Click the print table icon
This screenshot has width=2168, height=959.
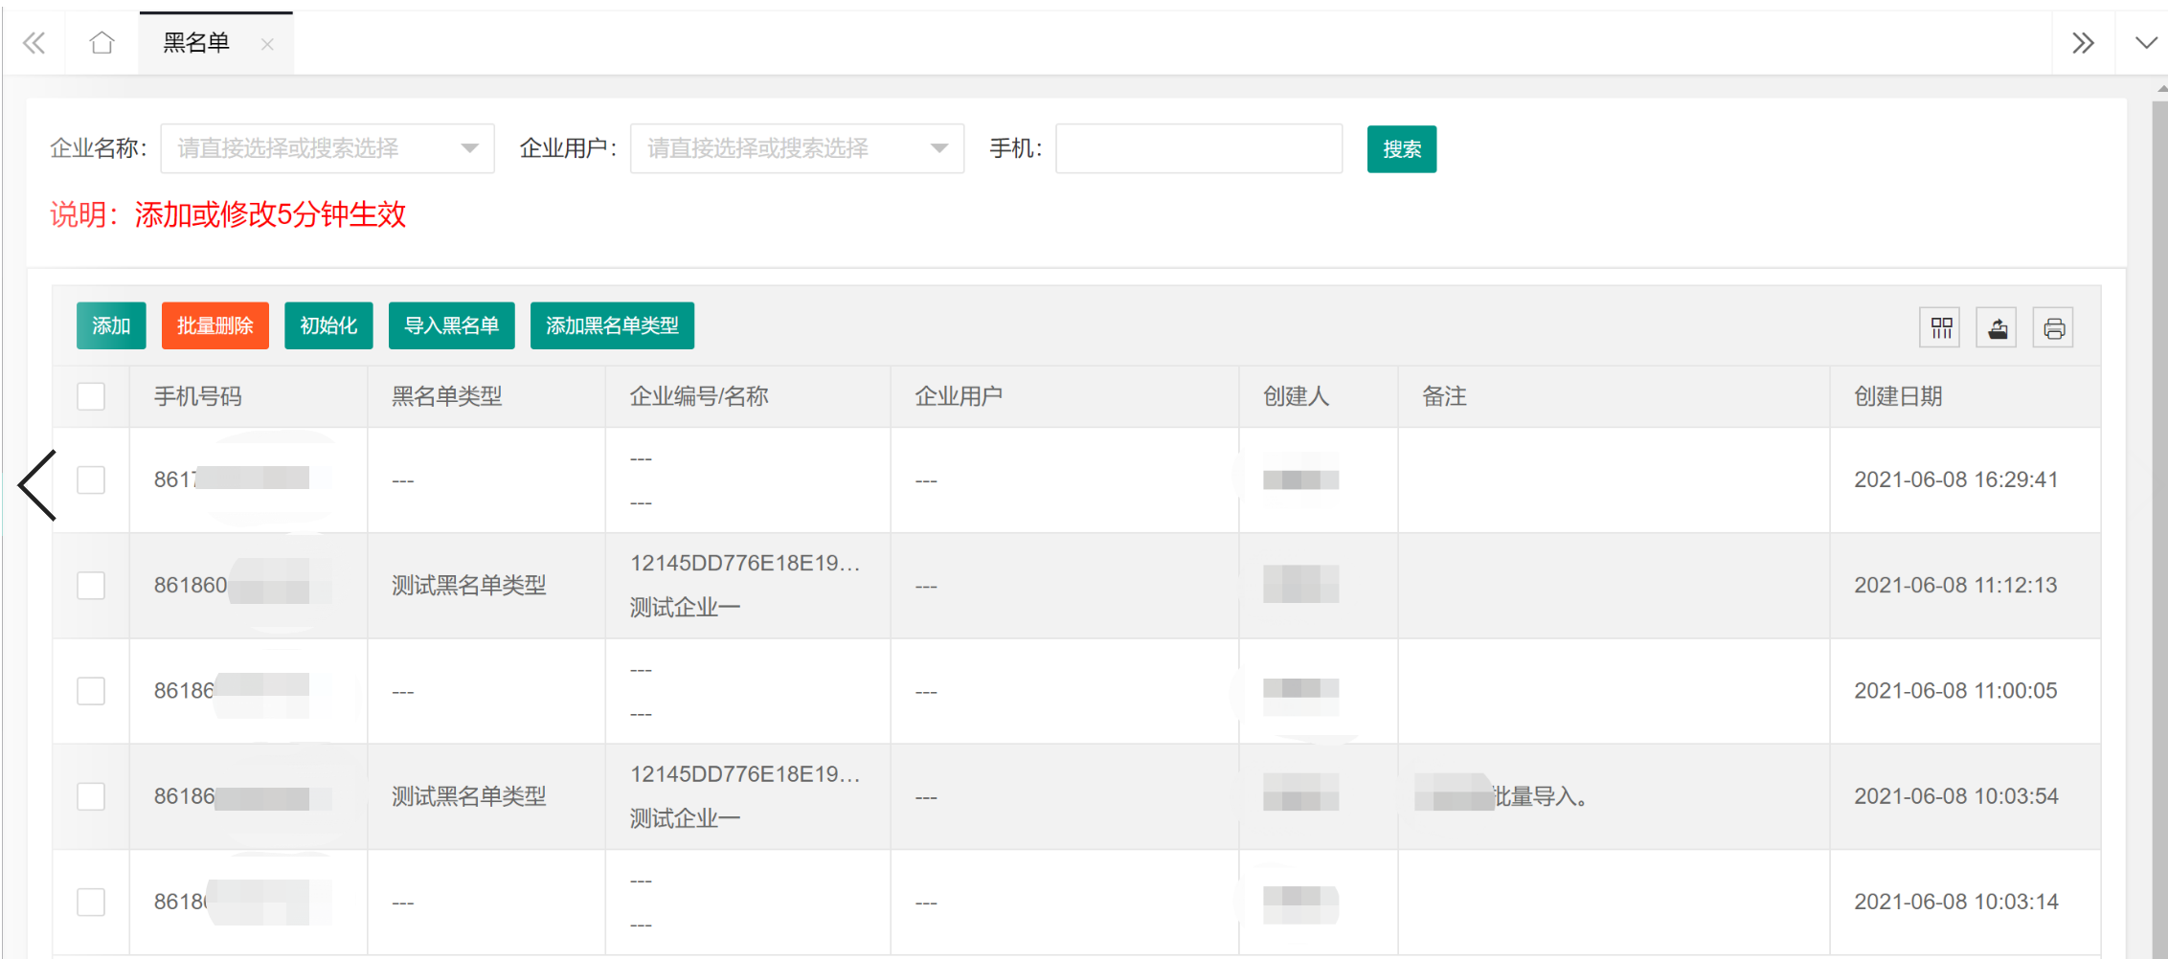[x=2053, y=328]
